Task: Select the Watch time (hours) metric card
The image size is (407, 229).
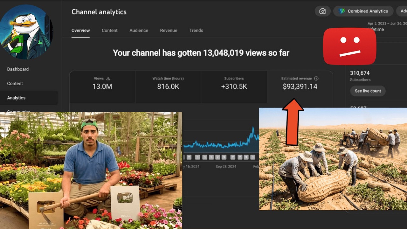Action: 168,87
